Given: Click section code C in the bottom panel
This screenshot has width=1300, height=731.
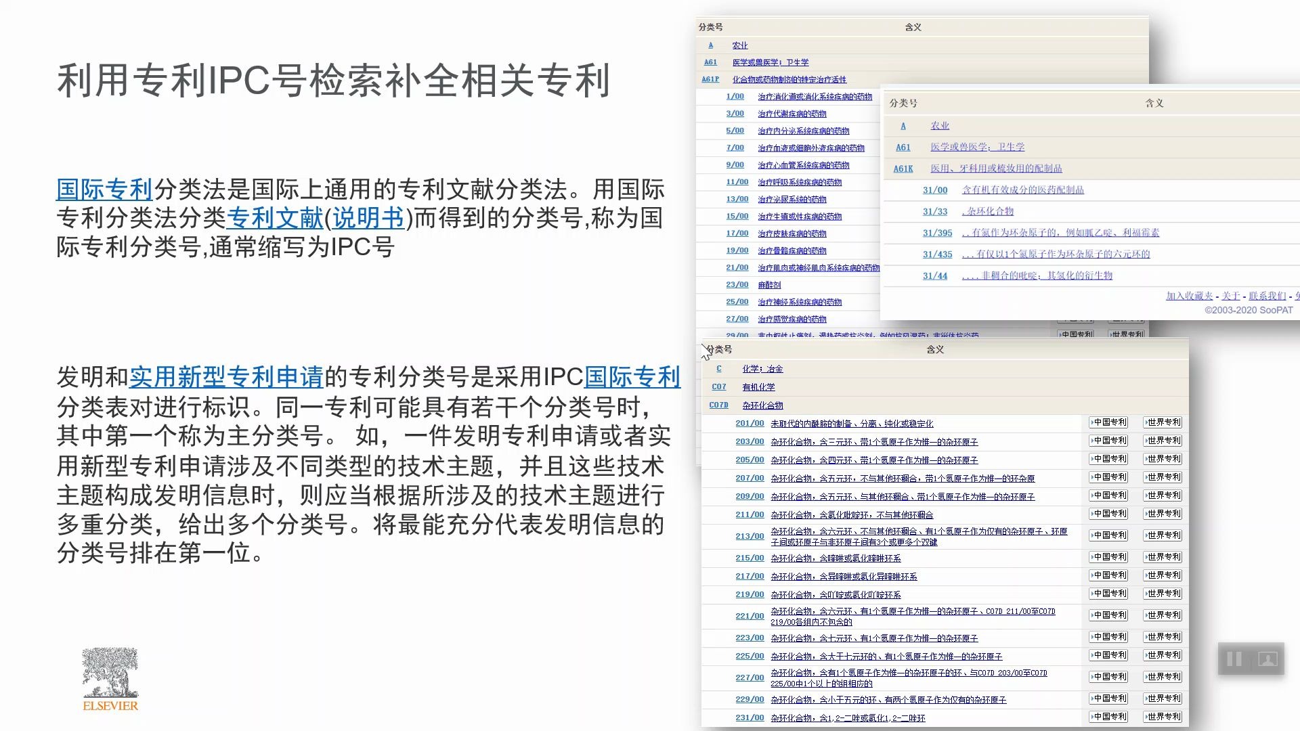Looking at the screenshot, I should tap(719, 369).
